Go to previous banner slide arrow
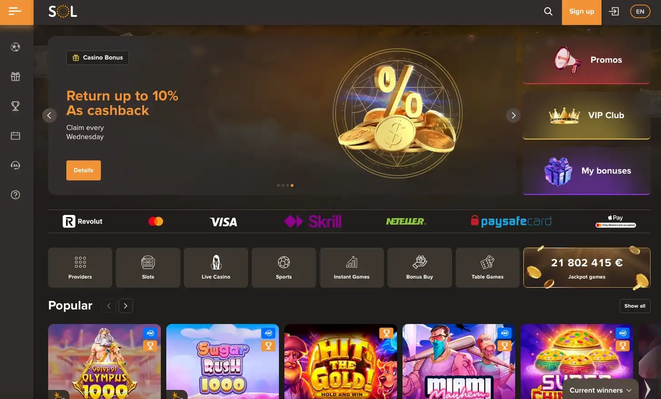 [50, 115]
